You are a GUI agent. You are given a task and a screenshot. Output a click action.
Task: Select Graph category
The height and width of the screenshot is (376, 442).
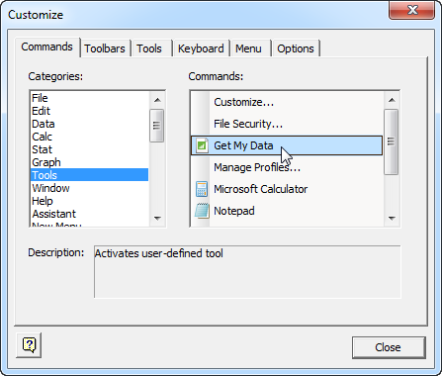(x=89, y=162)
